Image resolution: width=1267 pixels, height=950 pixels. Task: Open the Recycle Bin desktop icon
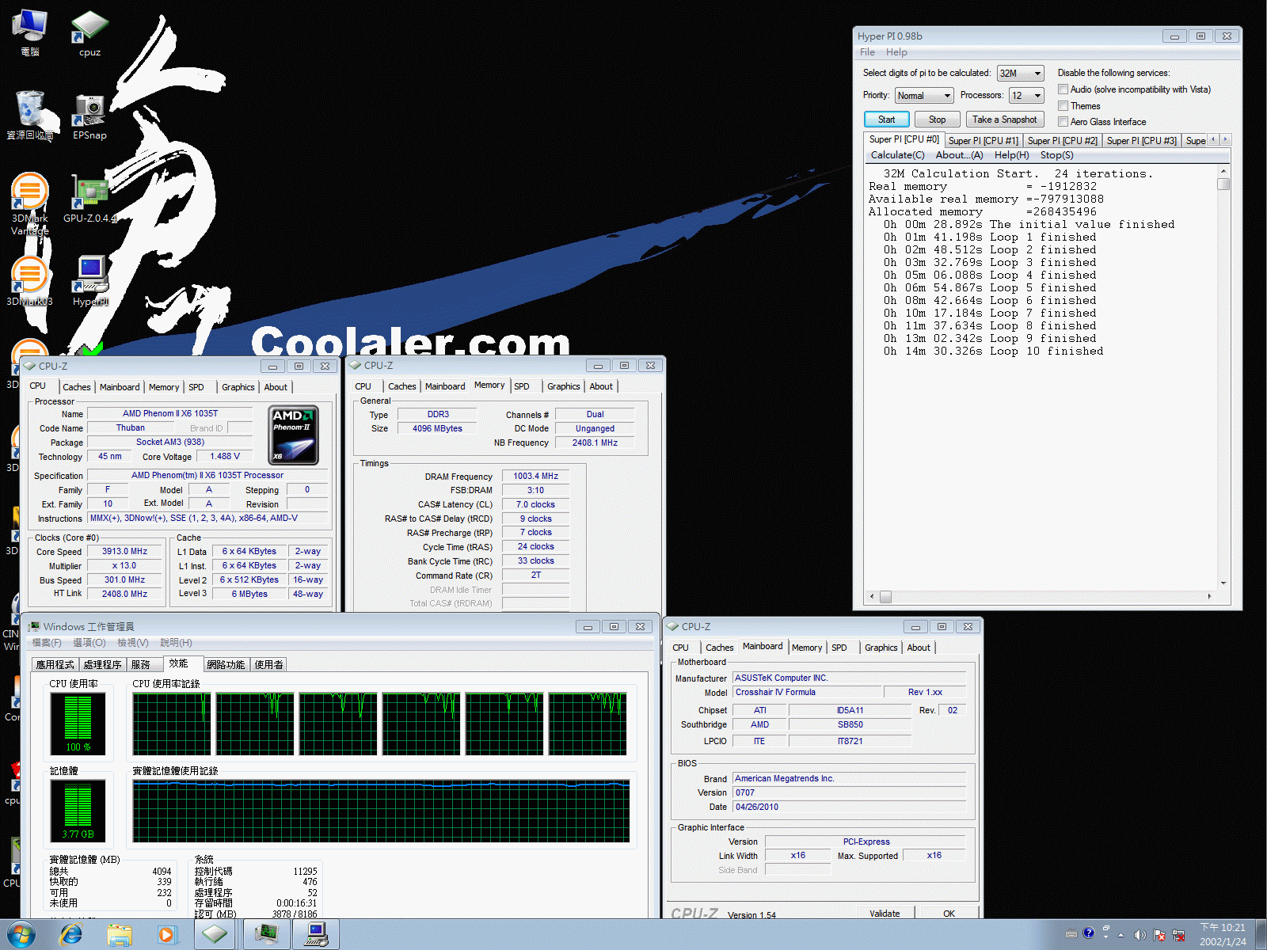tap(29, 116)
